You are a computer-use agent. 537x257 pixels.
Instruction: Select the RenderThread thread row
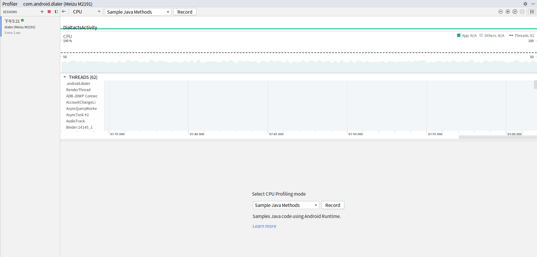(x=78, y=90)
